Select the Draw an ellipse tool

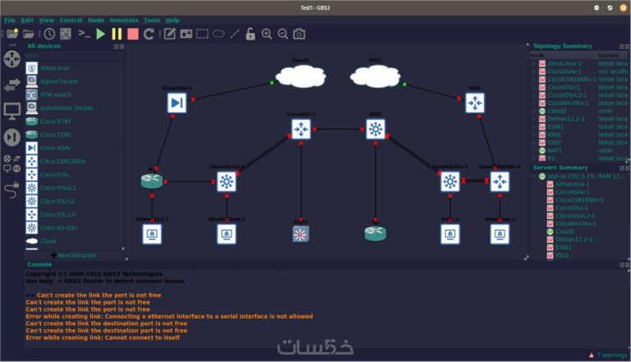tap(218, 34)
